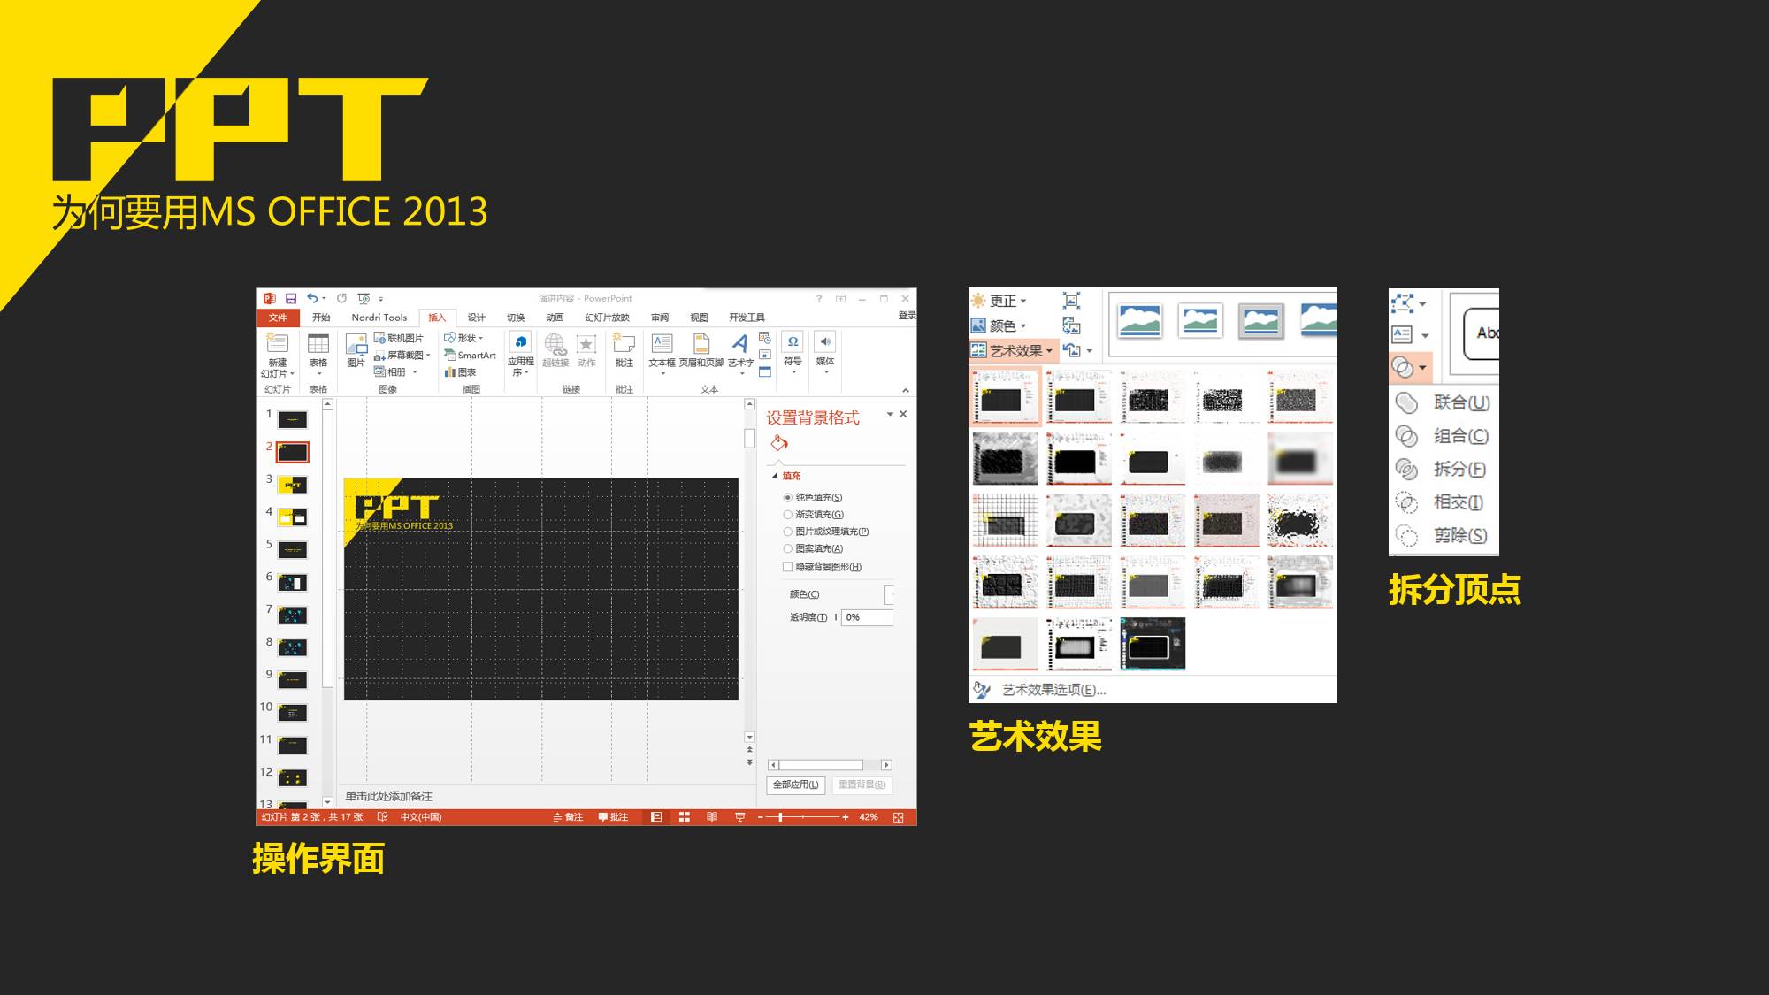Start slideshow icon in status bar
Viewport: 1769px width, 995px height.
click(x=739, y=817)
